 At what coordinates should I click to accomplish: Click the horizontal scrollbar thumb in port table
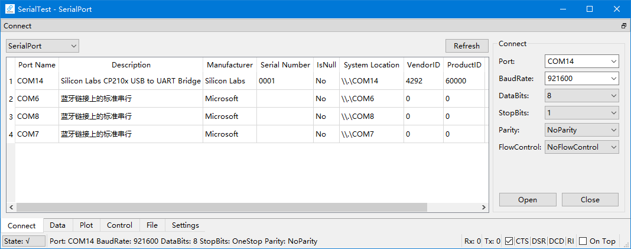222,207
